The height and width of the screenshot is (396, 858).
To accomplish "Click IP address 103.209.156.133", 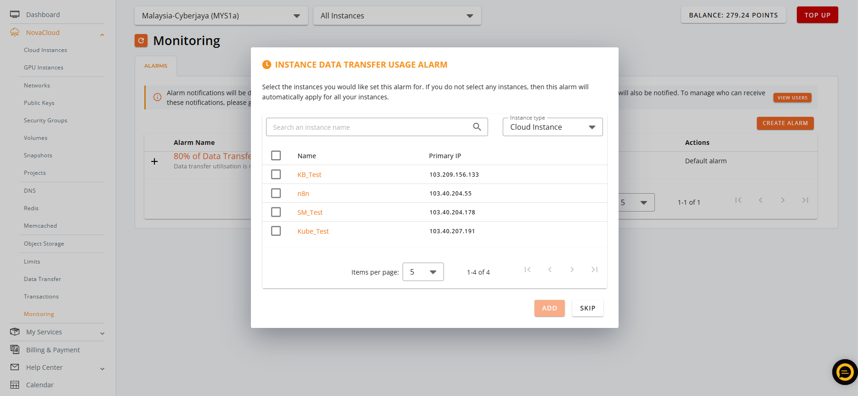I will pyautogui.click(x=454, y=175).
